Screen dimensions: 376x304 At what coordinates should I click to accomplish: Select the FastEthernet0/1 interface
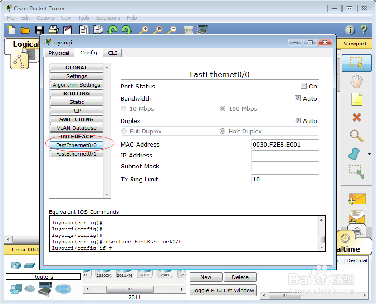click(x=77, y=154)
